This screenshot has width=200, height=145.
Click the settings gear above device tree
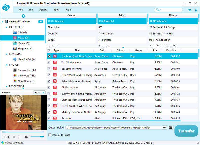coord(23,16)
